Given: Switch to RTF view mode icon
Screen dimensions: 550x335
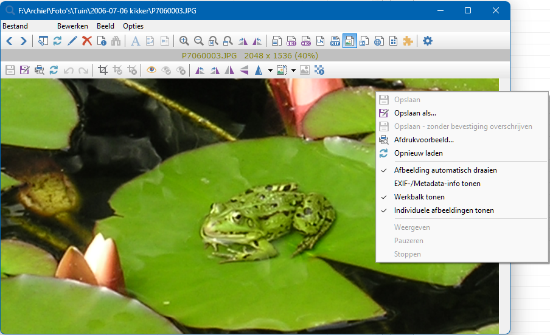Looking at the screenshot, I should point(335,41).
